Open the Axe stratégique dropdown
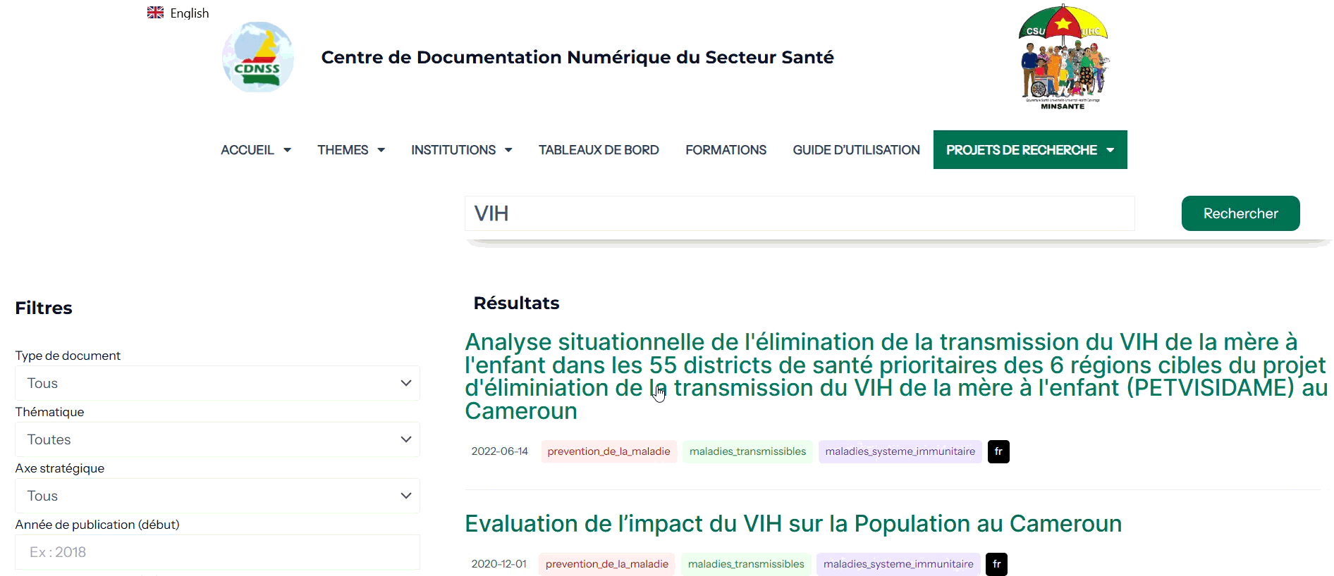The image size is (1334, 576). [x=217, y=496]
